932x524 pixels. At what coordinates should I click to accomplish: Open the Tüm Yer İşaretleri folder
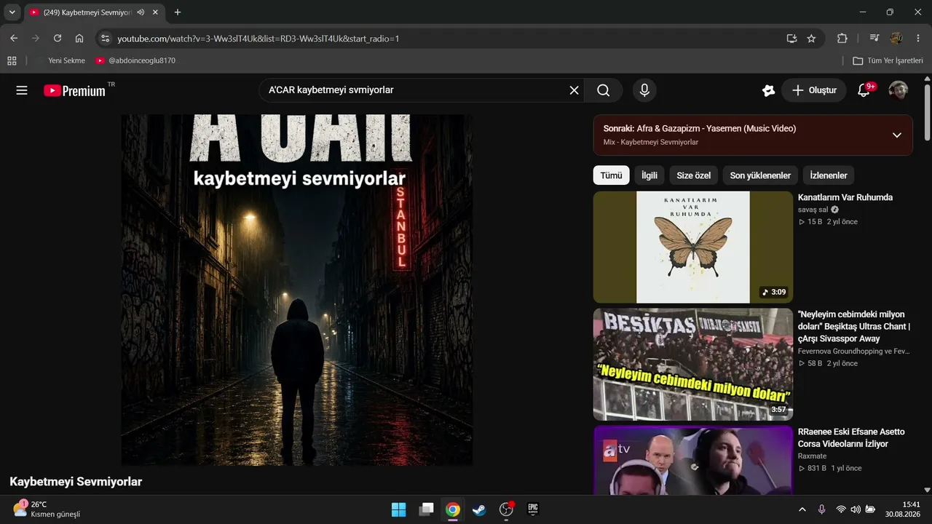point(888,60)
